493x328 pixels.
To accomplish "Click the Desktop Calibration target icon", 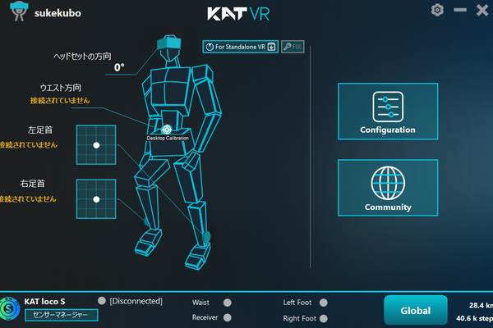I will pos(167,130).
